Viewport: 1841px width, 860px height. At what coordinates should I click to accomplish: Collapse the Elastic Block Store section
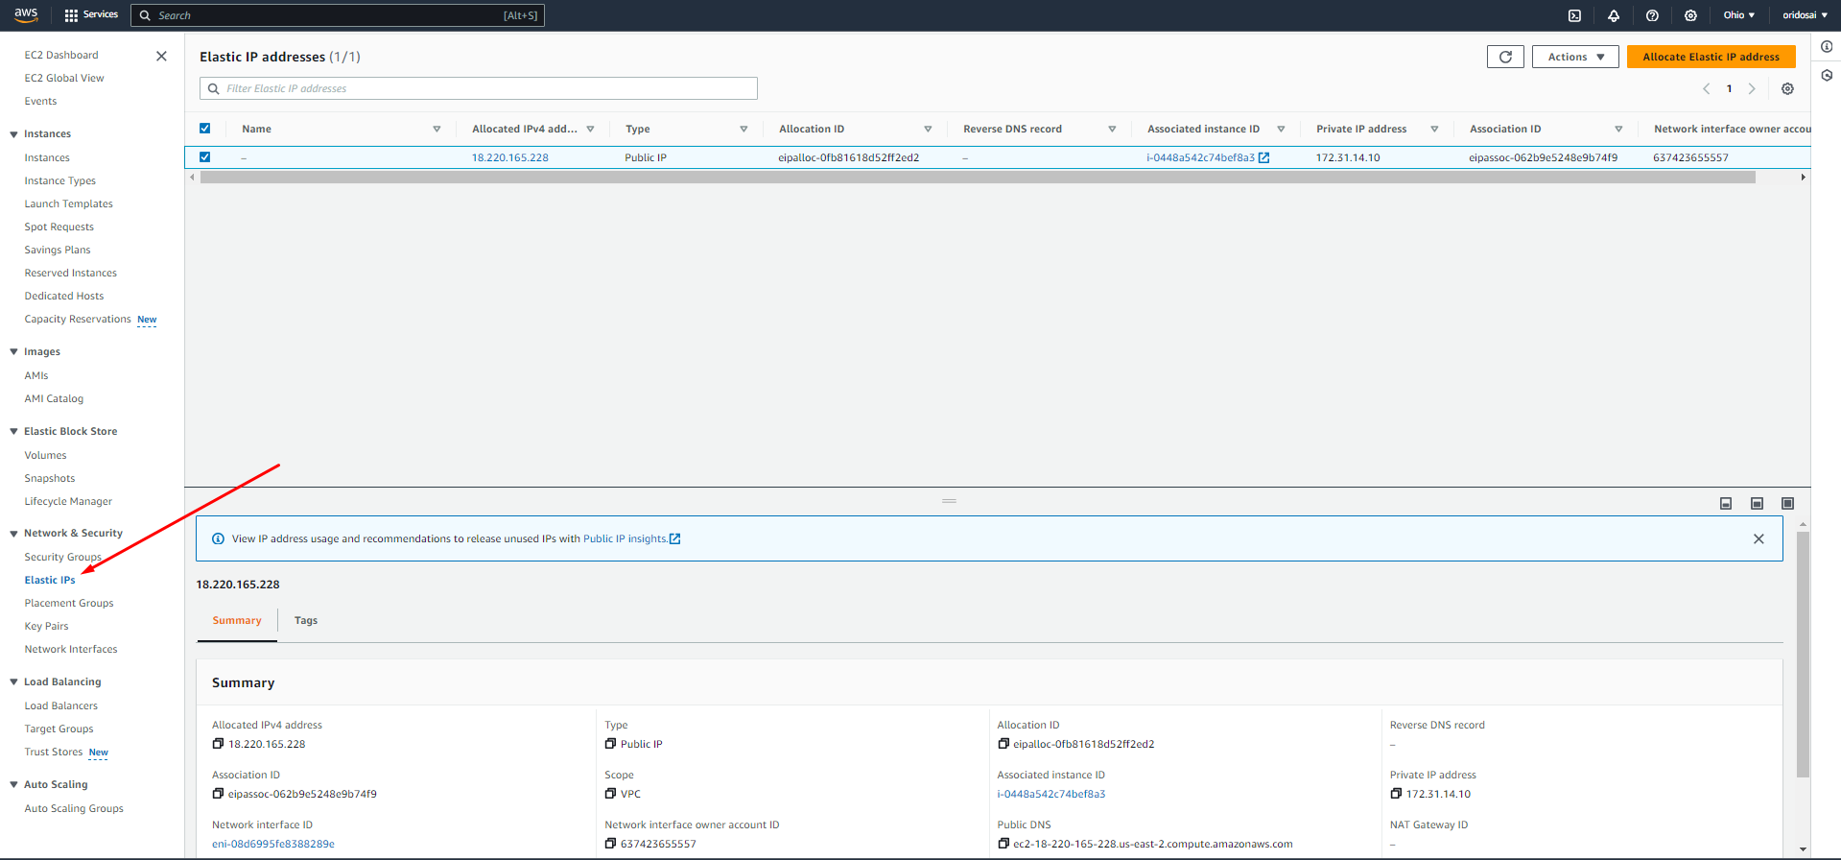click(13, 432)
